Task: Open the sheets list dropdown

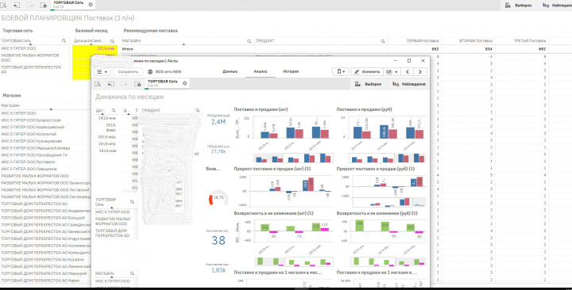Action: click(392, 71)
